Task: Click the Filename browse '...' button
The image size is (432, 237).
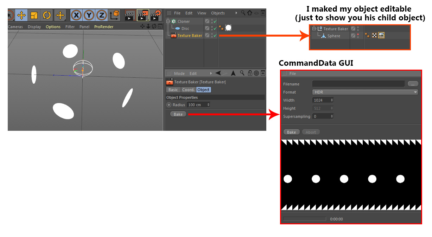Action: click(x=413, y=84)
